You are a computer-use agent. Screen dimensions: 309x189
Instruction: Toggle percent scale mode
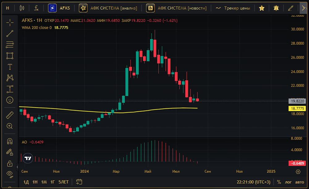coord(279,182)
